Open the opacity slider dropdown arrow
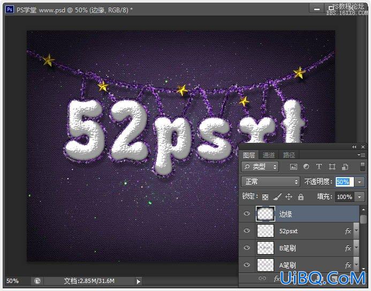The width and height of the screenshot is (371, 291). tap(359, 182)
